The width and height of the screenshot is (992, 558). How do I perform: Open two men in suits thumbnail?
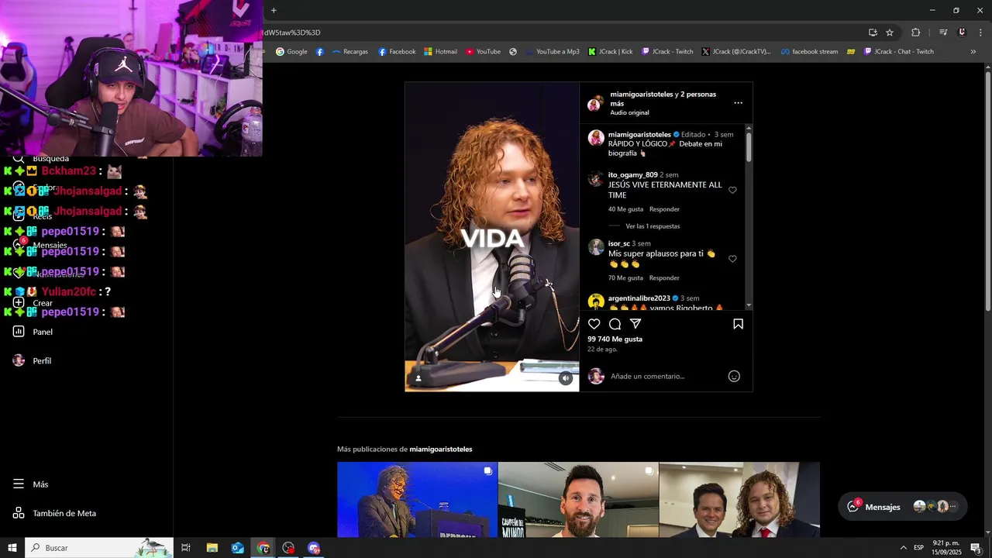(739, 499)
